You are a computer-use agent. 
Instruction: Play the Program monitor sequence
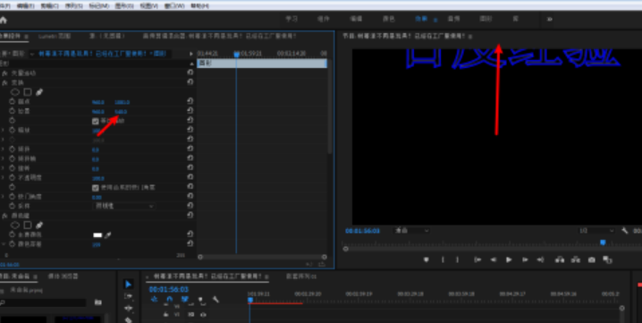(509, 259)
